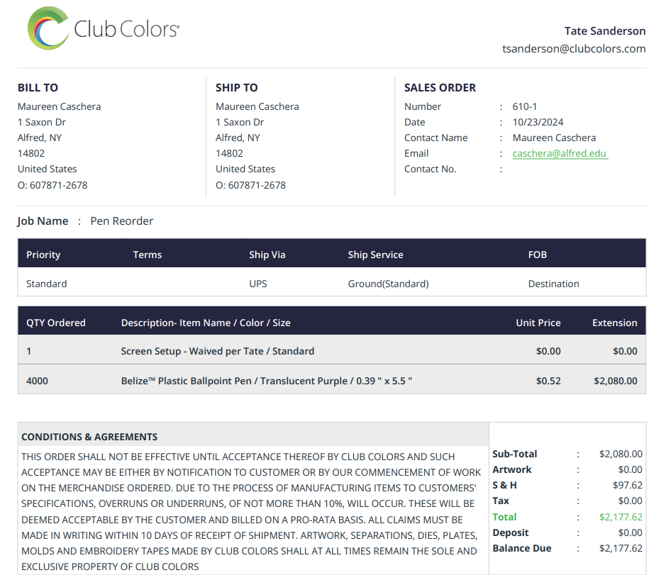This screenshot has width=649, height=575.
Task: Click the Ship To 1 Saxon Dr address
Action: [240, 123]
